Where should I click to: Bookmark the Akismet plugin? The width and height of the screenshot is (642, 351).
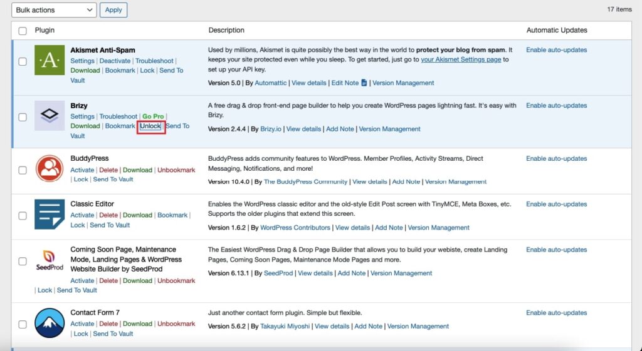[120, 70]
